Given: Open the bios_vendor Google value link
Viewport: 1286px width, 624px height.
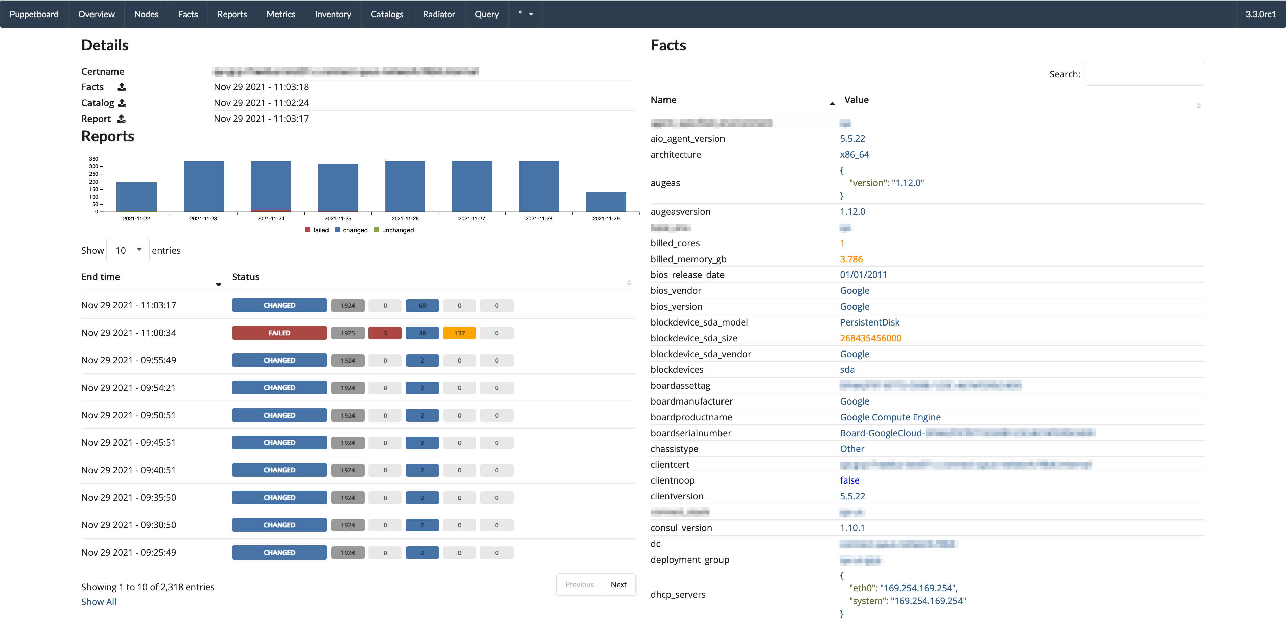Looking at the screenshot, I should [x=854, y=290].
